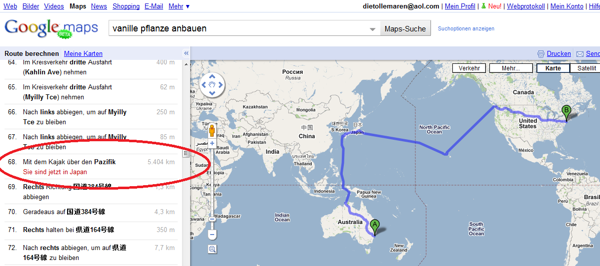Click Suchoptionen anzeigen link

(x=466, y=28)
